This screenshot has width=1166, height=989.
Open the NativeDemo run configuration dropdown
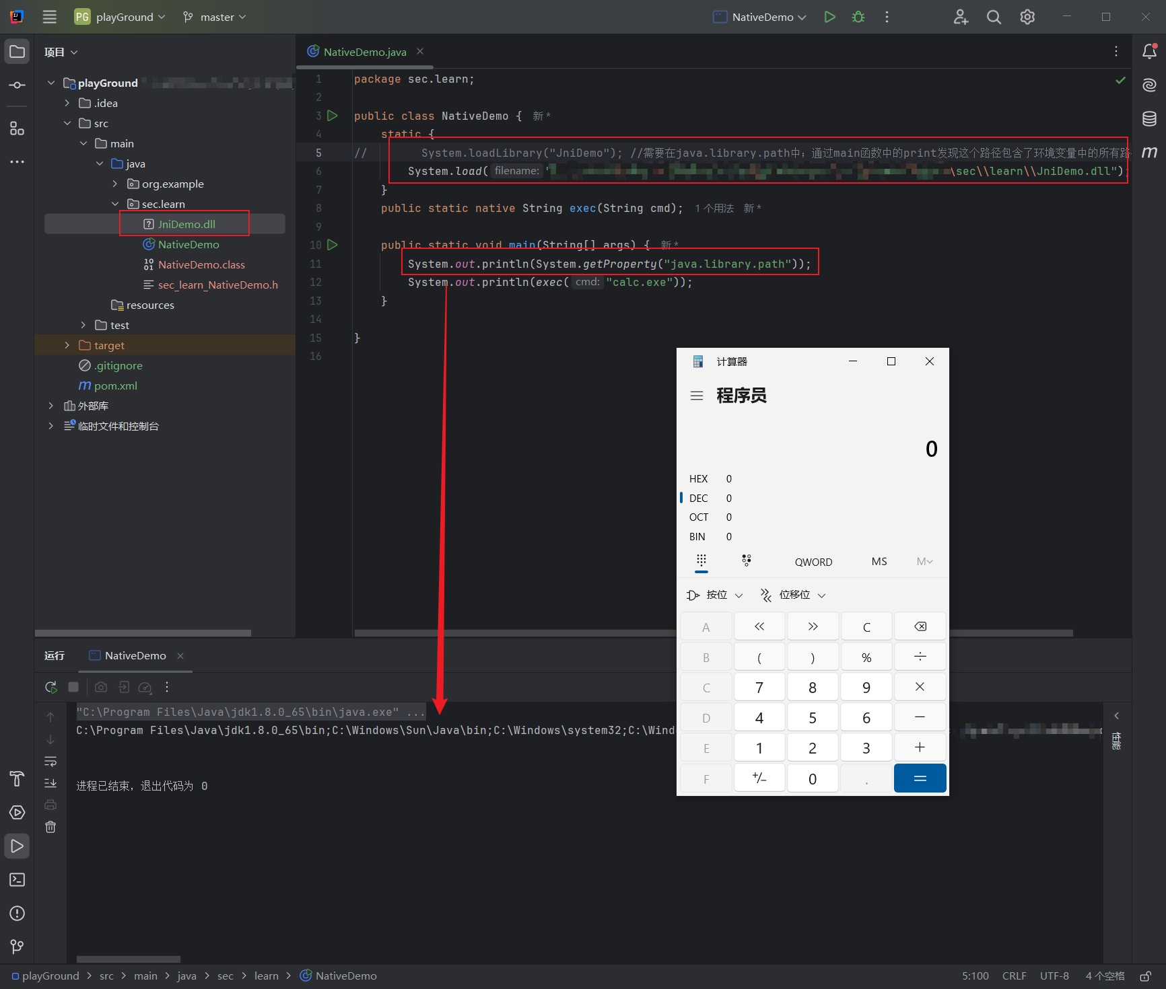759,17
